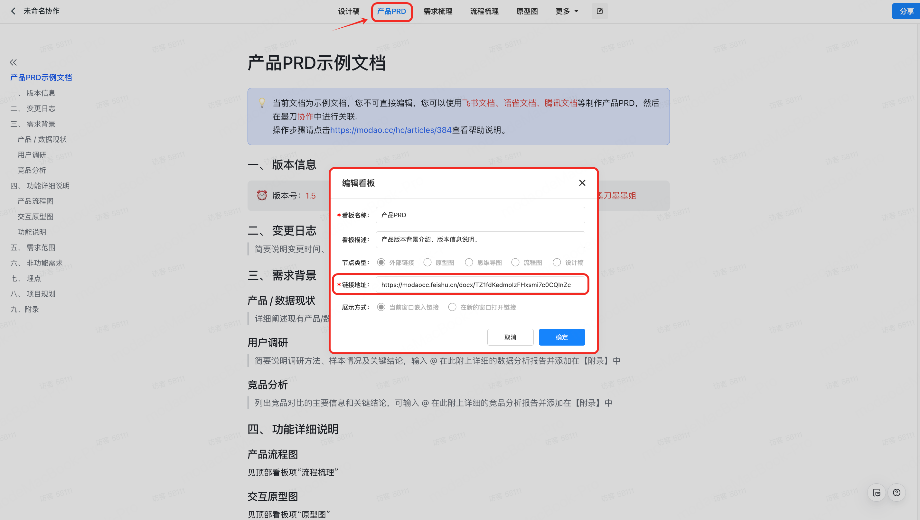
Task: Jump to 二、变更日志 in outline
Action: click(x=33, y=108)
